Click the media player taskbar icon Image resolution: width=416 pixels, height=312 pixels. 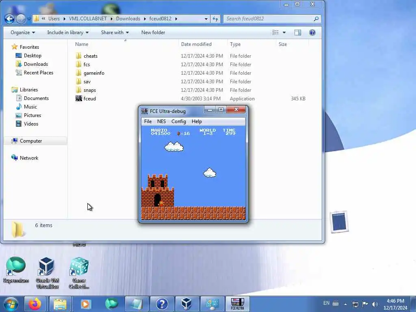[85, 304]
